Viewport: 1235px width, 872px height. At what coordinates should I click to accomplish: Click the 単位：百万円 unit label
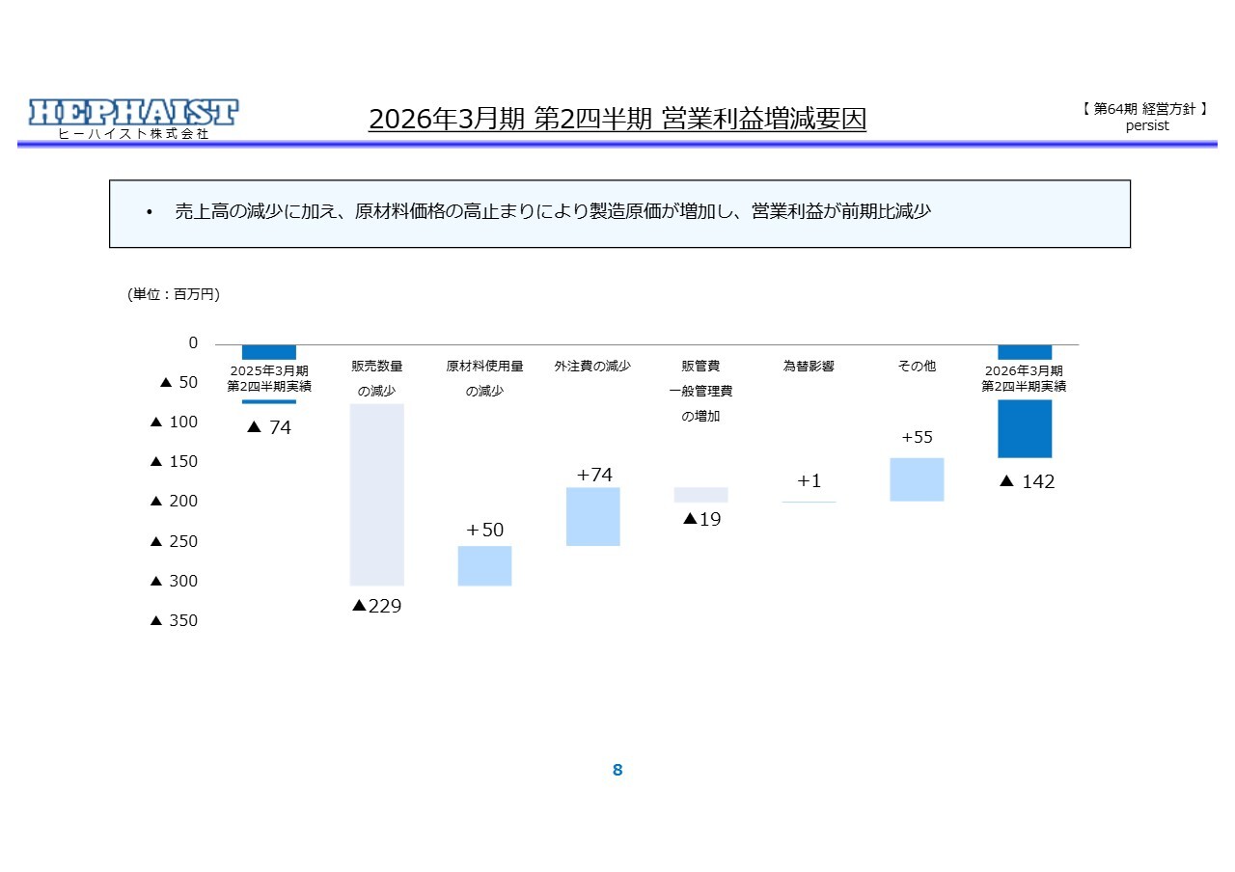point(174,295)
